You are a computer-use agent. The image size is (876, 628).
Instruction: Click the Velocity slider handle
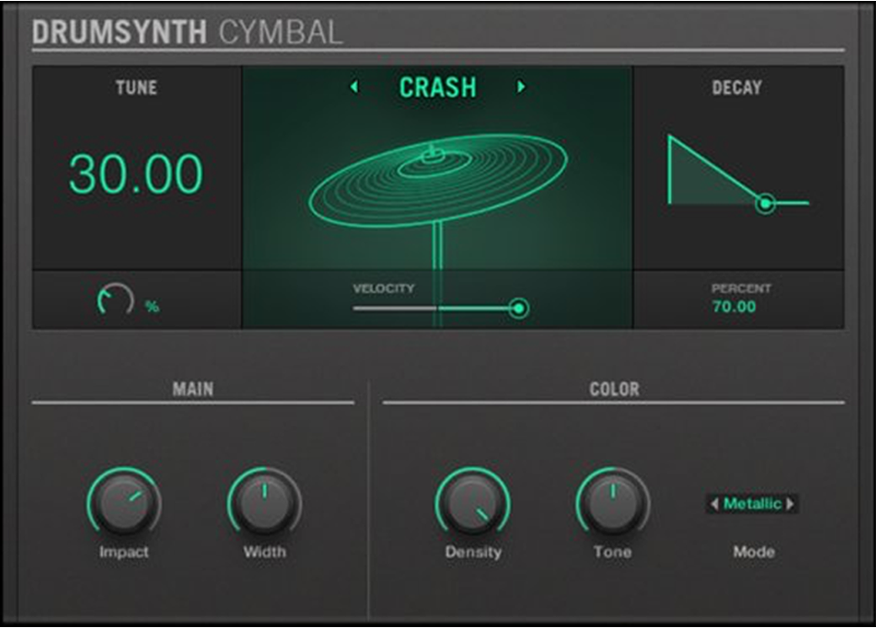[x=519, y=309]
